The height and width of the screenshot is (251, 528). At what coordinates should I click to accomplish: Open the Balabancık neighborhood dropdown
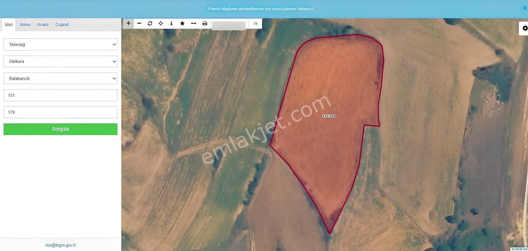[x=60, y=78]
